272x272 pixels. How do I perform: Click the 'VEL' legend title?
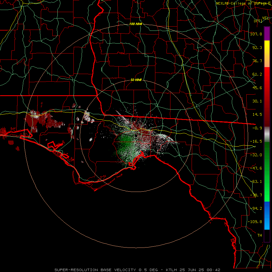265,18
